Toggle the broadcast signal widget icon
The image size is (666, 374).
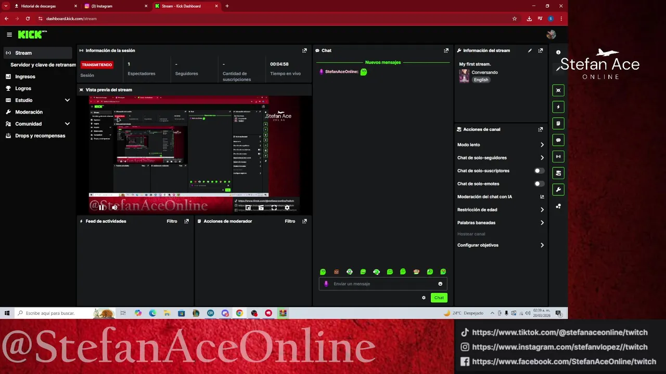tap(558, 156)
